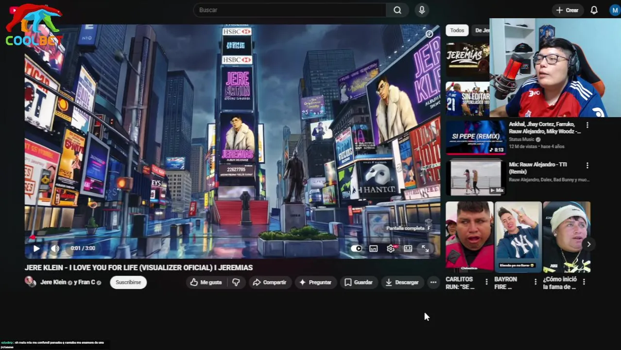621x350 pixels.
Task: Open the info card icon on the video
Action: (429, 34)
